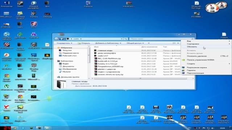Expand the Вид submenu
The height and width of the screenshot is (130, 232).
(206, 41)
